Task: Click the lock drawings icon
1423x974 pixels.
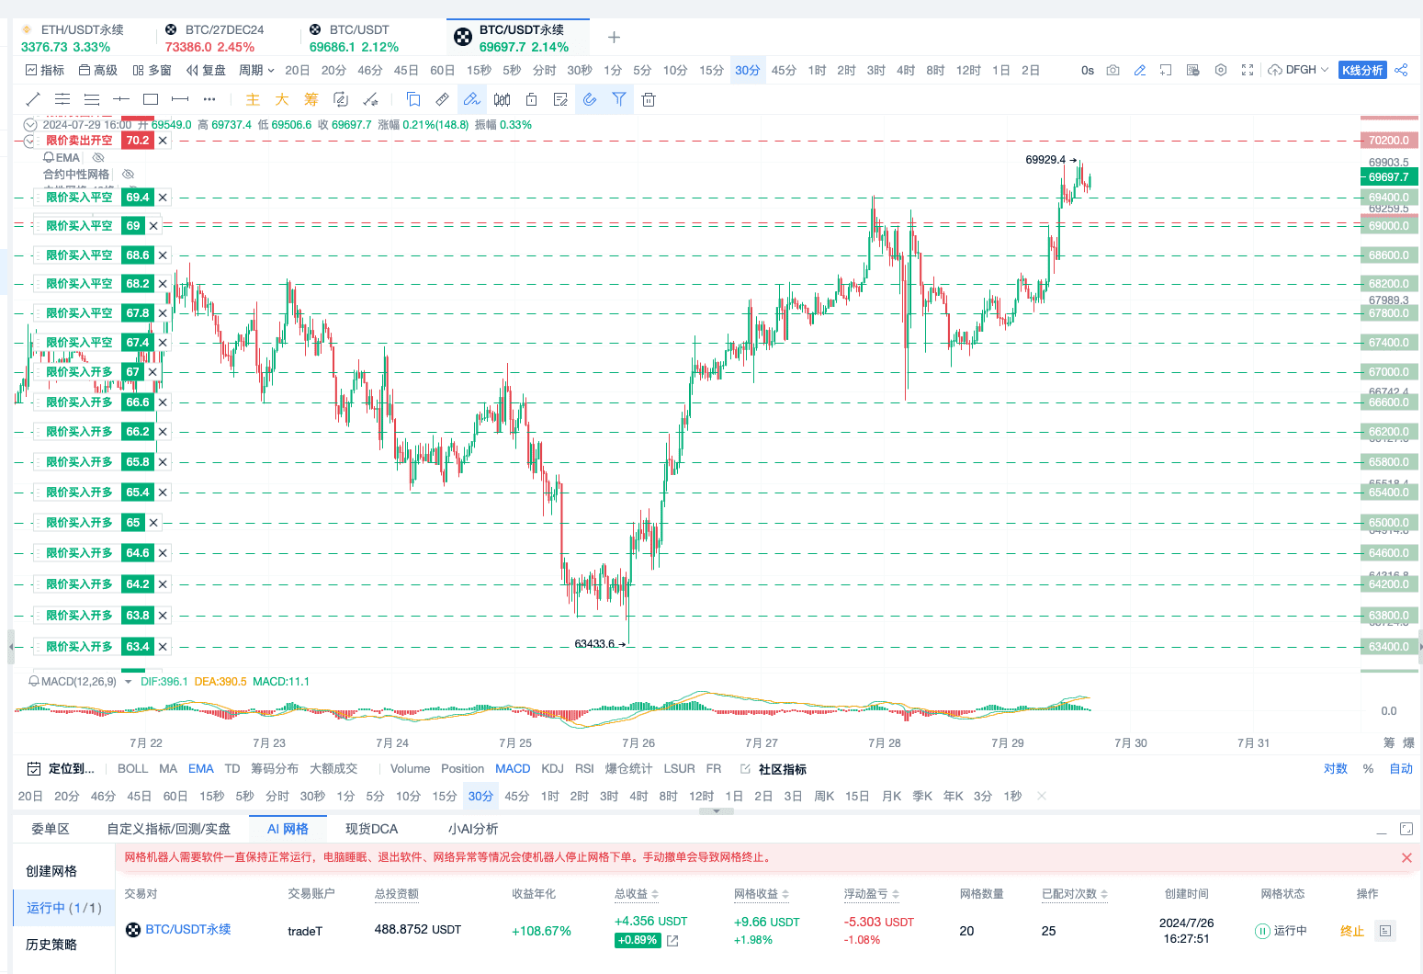Action: [x=531, y=99]
